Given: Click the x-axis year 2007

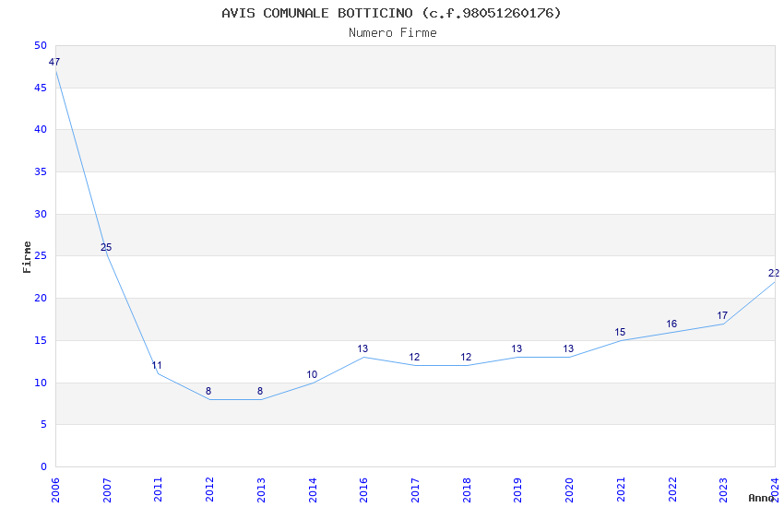Looking at the screenshot, I should (106, 489).
